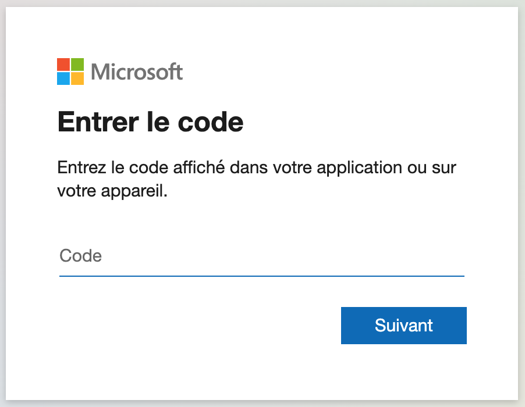
Task: Click the Microsoft wordmark text
Action: [137, 72]
